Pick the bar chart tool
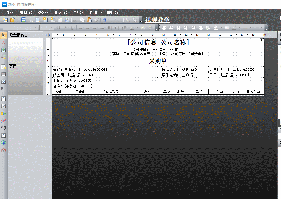 click(x=4, y=113)
